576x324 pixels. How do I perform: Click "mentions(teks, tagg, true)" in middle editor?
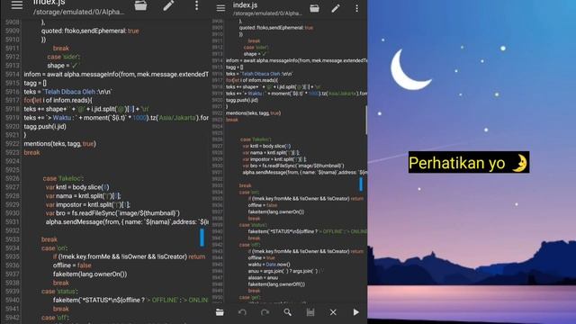254,113
